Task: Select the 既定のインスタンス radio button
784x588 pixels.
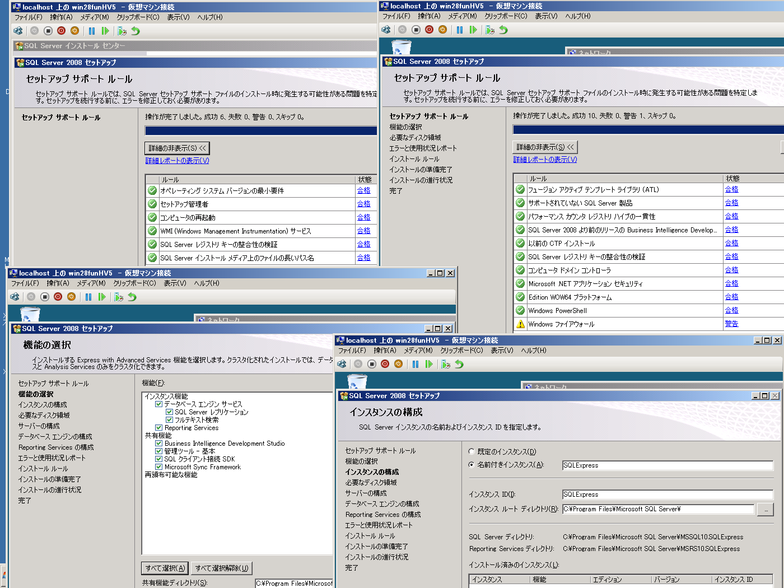Action: (470, 452)
